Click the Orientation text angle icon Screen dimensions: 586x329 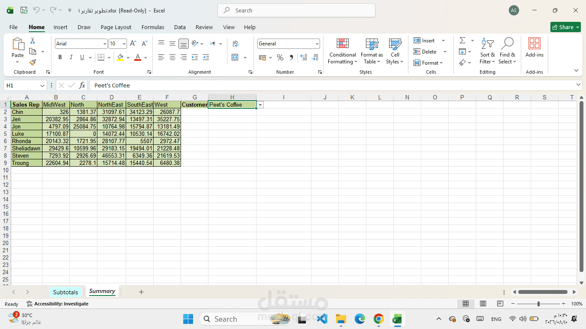195,44
